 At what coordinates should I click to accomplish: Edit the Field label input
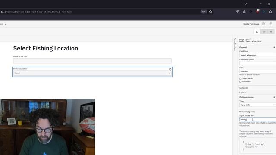click(x=258, y=55)
